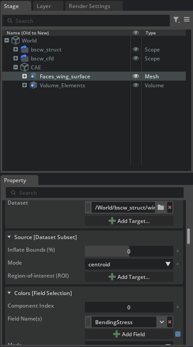Collapse the Colors [Field Selection] section

click(x=9, y=293)
